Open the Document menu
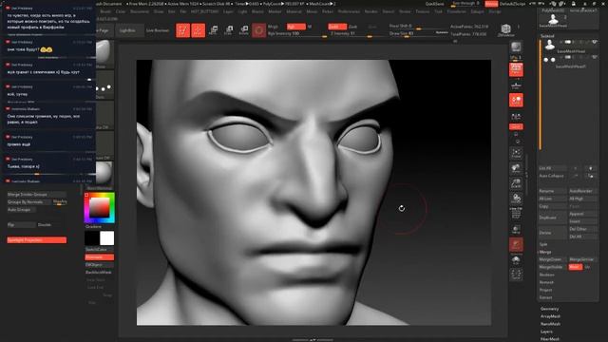 tap(140, 11)
